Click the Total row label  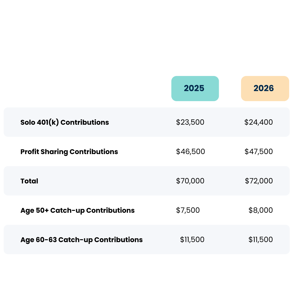[29, 181]
